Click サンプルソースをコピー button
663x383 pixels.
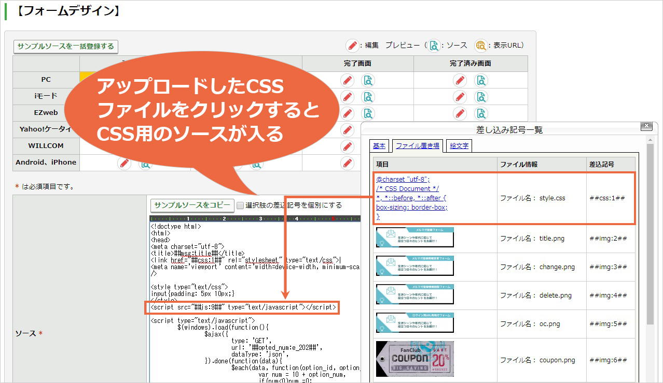(192, 205)
